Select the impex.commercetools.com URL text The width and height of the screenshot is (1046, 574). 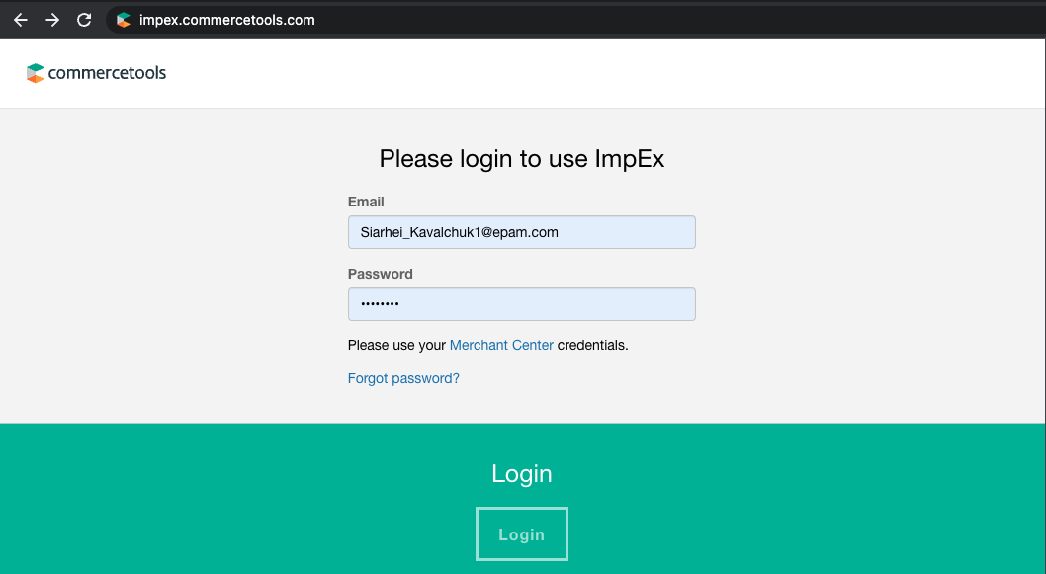227,20
